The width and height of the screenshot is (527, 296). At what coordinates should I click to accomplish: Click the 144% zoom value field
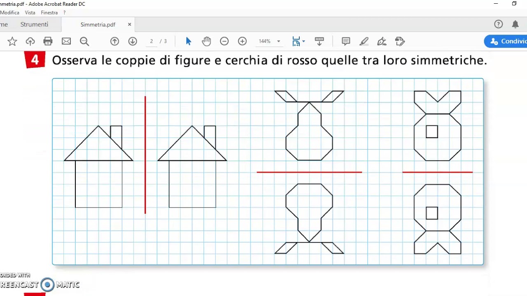[x=265, y=41]
